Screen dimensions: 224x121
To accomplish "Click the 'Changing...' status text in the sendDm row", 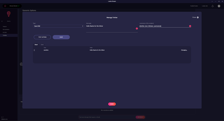I will 184,50.
